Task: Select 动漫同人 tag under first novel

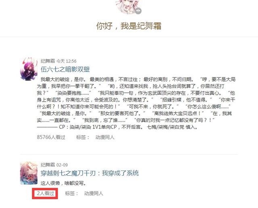Action: tap(105, 137)
